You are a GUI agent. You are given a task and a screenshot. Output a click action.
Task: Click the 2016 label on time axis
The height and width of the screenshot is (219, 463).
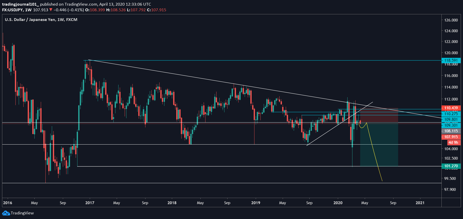7,203
